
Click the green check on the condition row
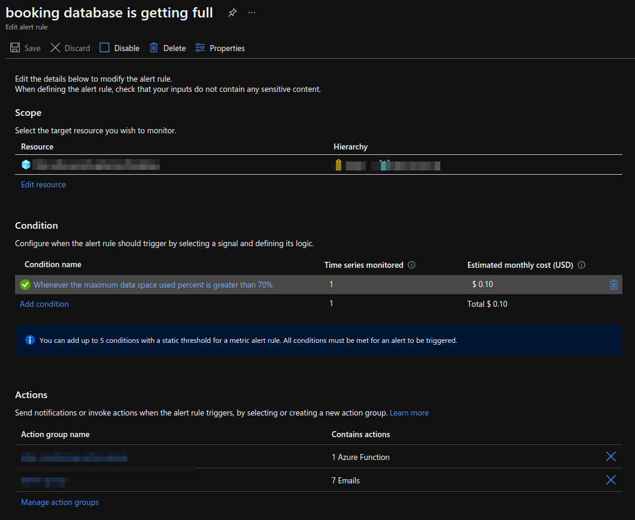[x=25, y=285]
